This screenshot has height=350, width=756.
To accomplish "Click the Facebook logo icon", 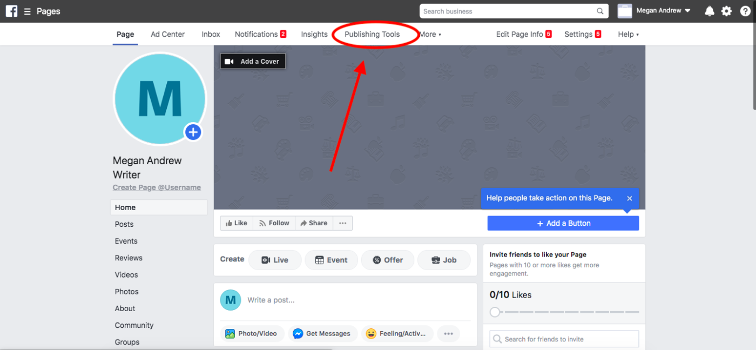I will coord(11,11).
